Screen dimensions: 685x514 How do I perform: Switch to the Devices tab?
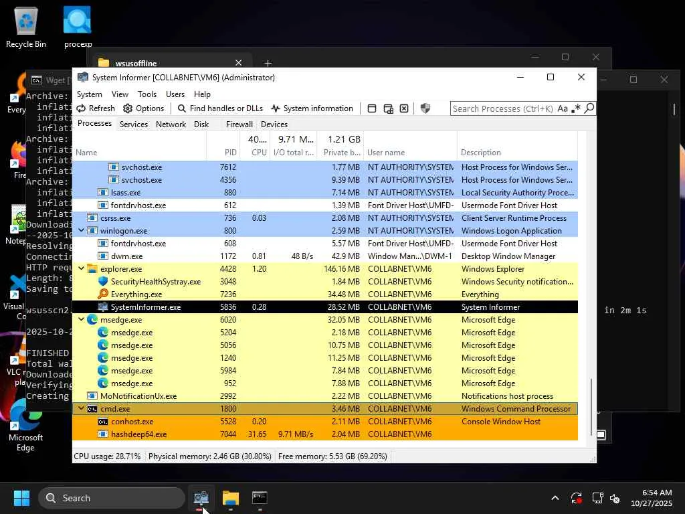click(x=274, y=124)
